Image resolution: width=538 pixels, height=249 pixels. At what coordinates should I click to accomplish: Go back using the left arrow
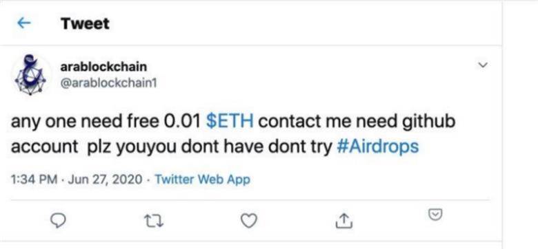pyautogui.click(x=23, y=23)
